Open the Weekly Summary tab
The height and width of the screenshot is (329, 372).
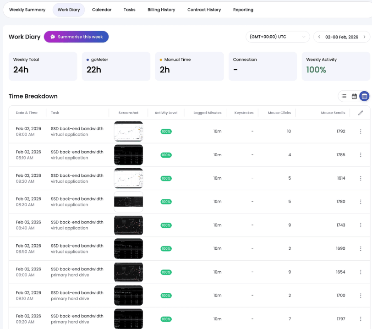click(x=27, y=10)
